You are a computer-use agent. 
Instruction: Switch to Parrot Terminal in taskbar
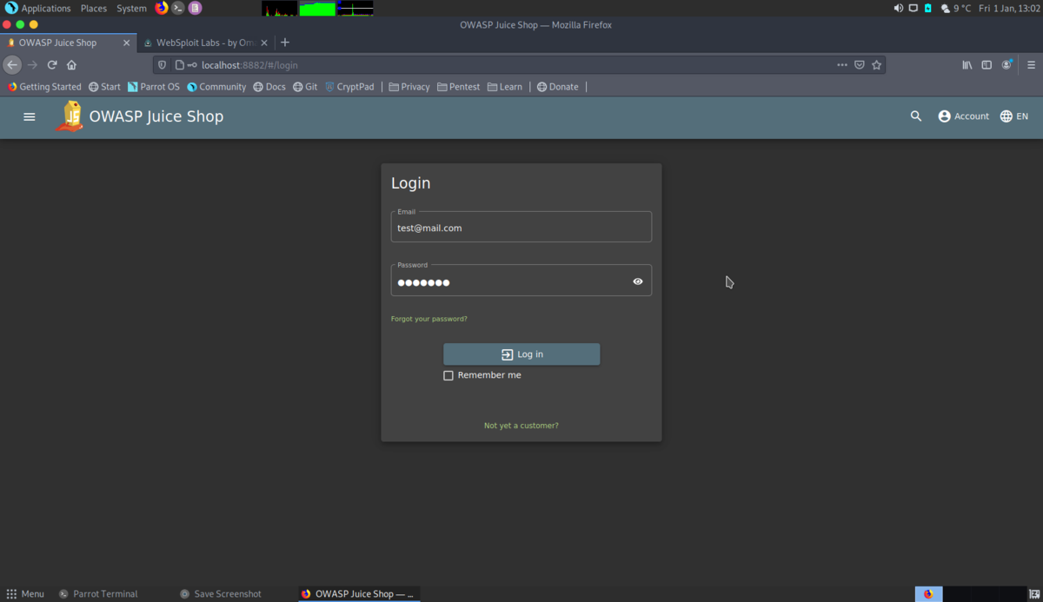tap(98, 594)
